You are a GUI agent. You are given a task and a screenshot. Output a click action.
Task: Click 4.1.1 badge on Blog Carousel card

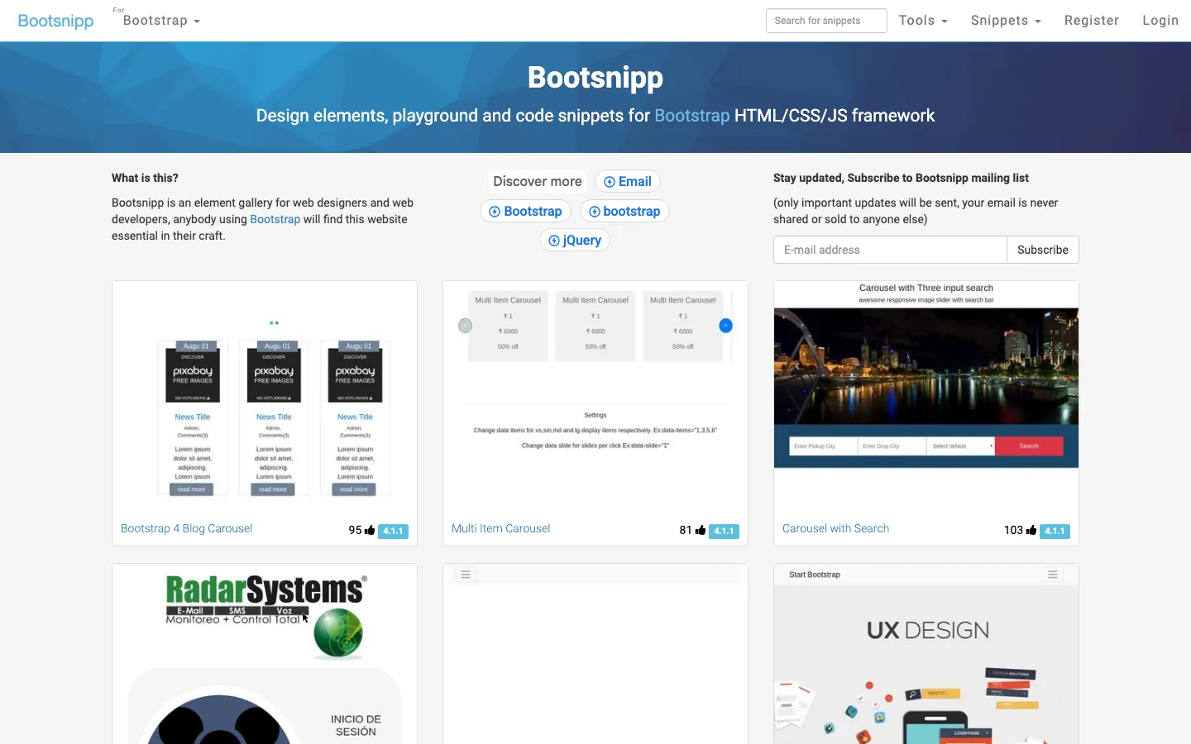tap(393, 532)
